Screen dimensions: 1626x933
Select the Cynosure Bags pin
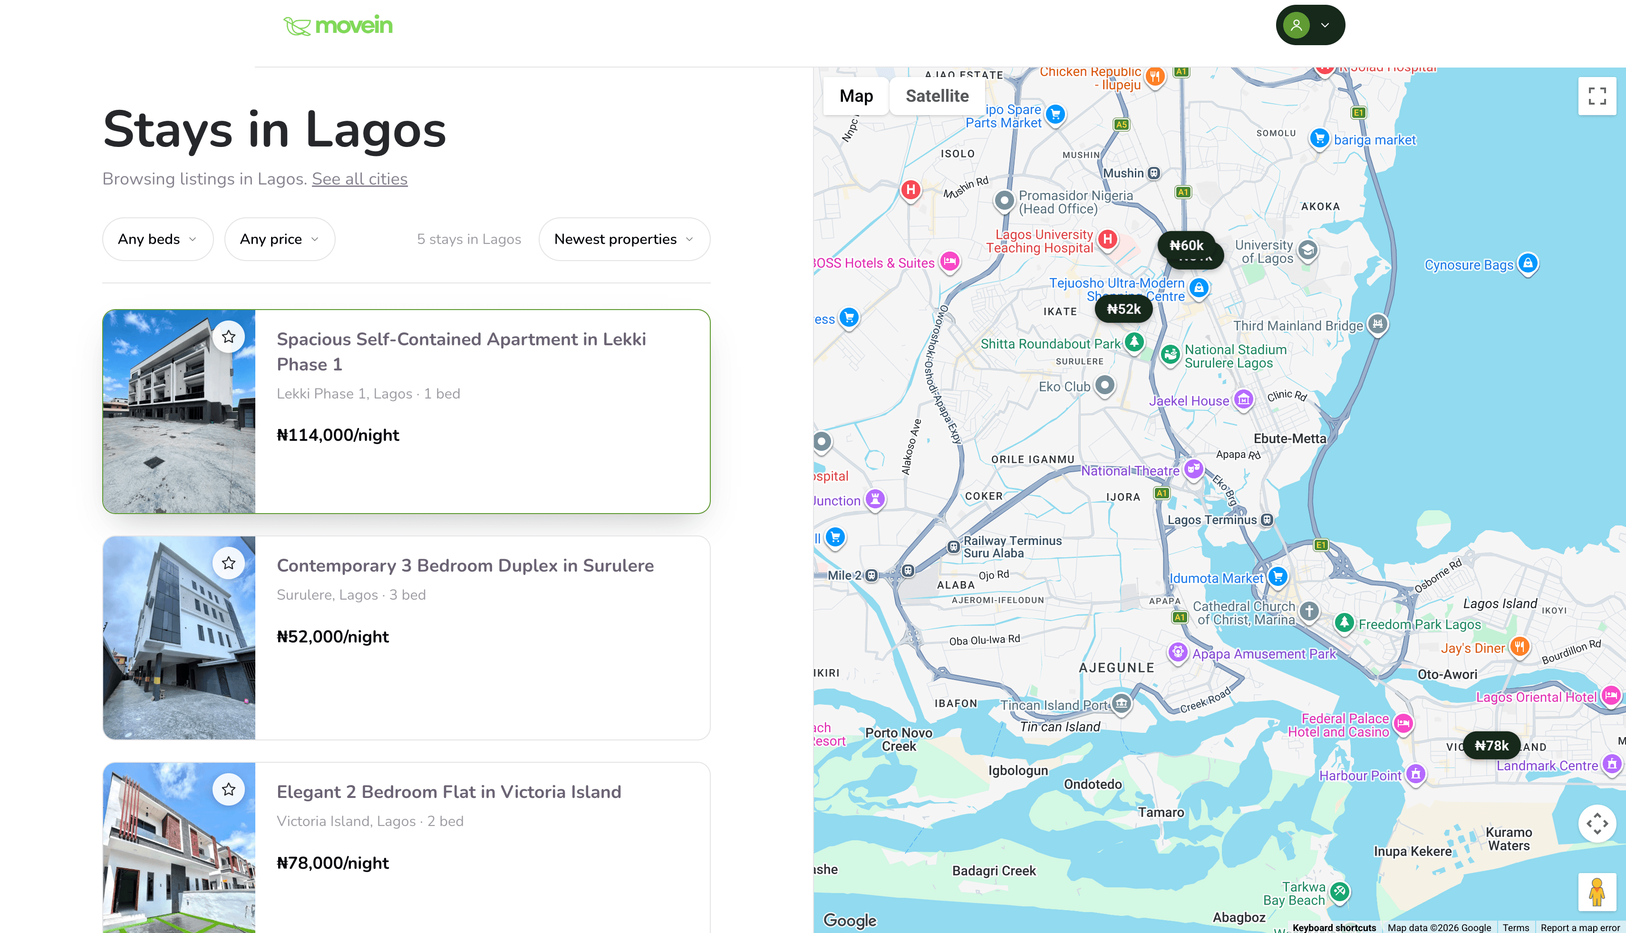1528,263
